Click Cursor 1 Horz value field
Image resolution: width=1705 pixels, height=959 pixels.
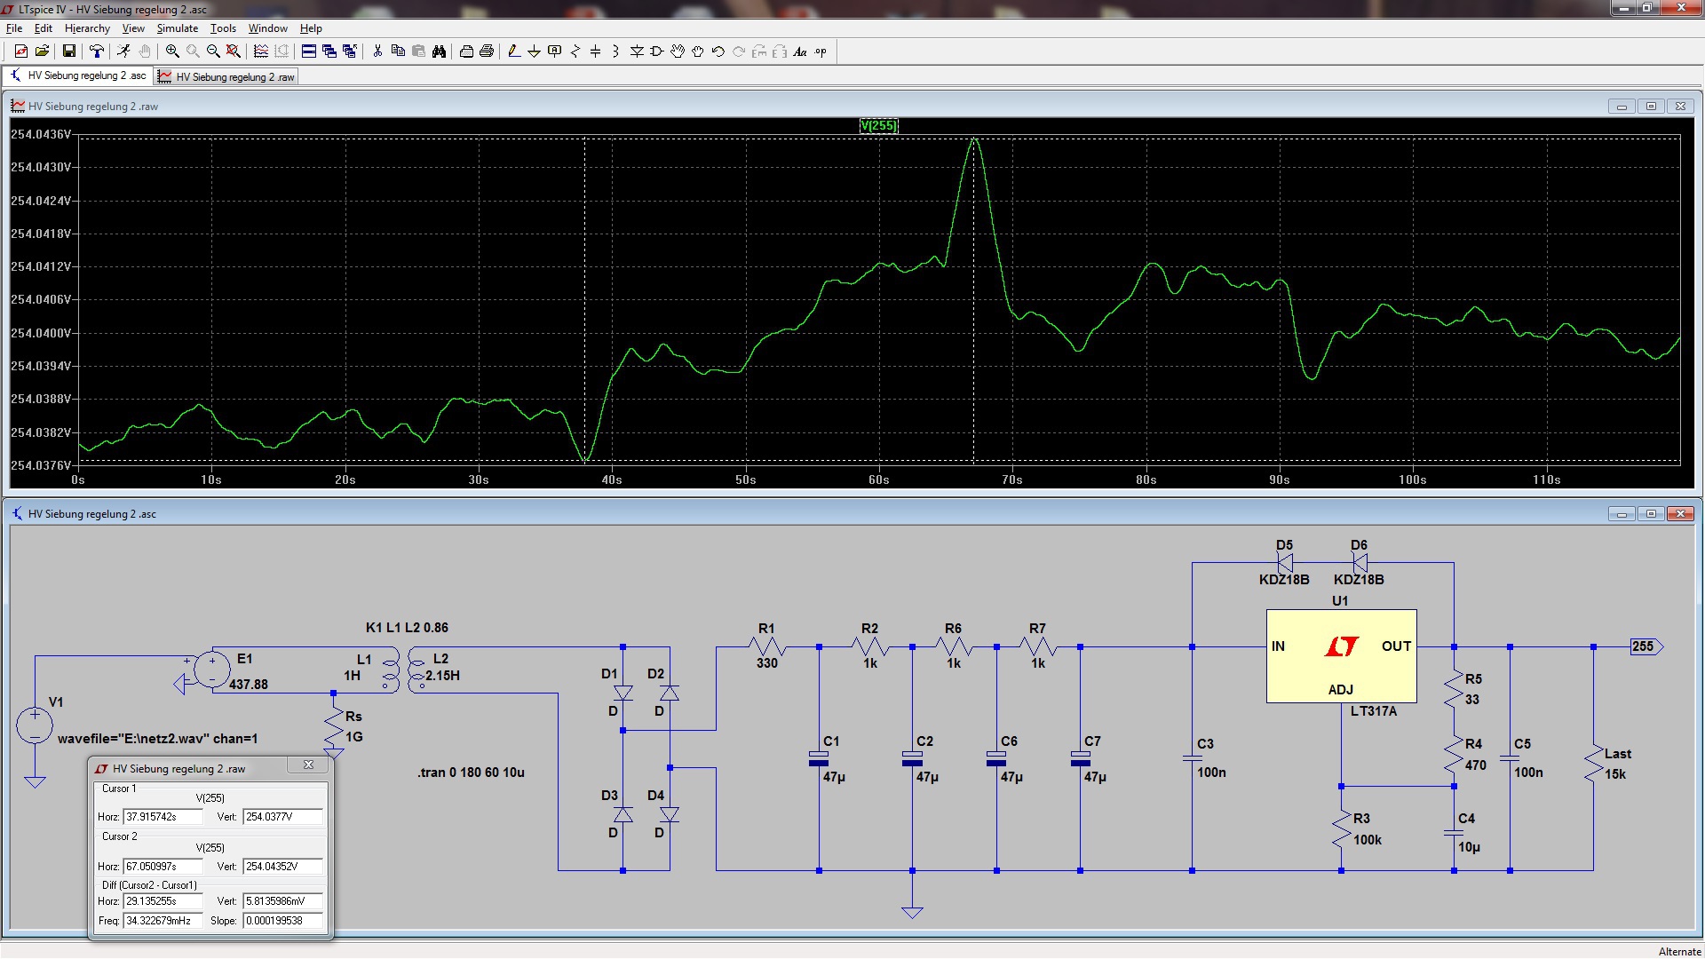tap(163, 817)
